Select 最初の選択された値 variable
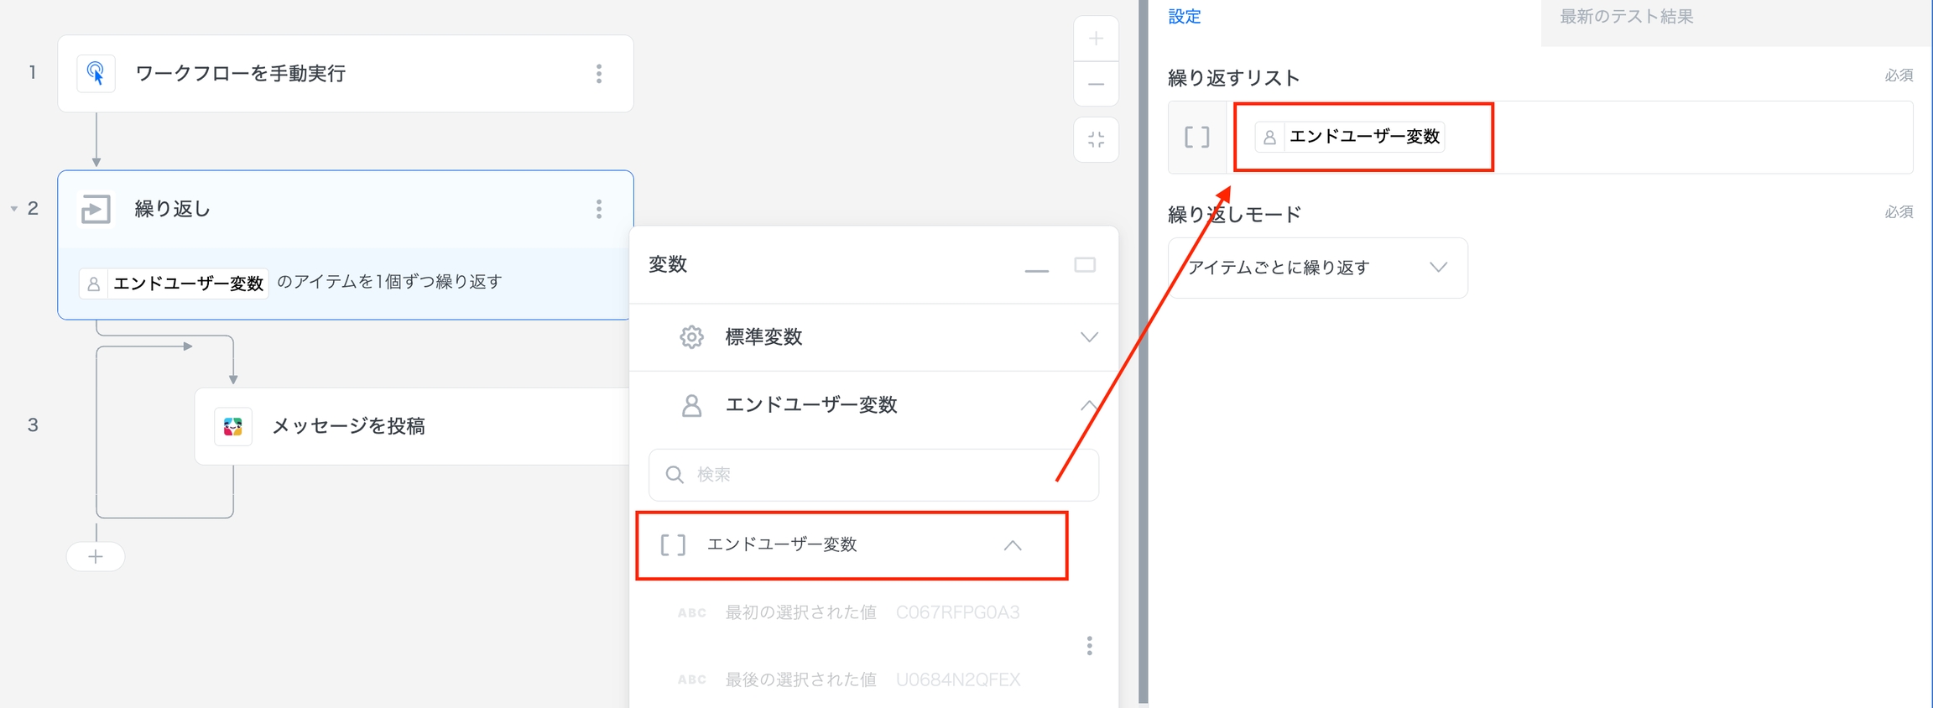The image size is (1933, 708). [x=800, y=612]
